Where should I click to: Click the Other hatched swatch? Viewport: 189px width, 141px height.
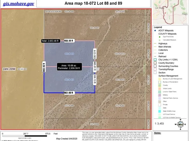pyautogui.click(x=160, y=101)
